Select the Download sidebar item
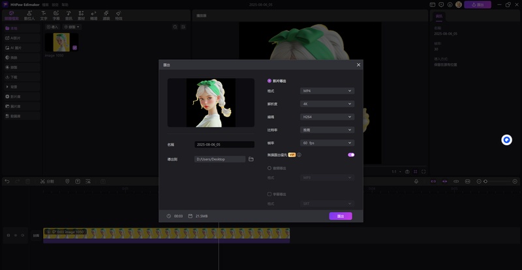The height and width of the screenshot is (270, 522). (x=22, y=77)
